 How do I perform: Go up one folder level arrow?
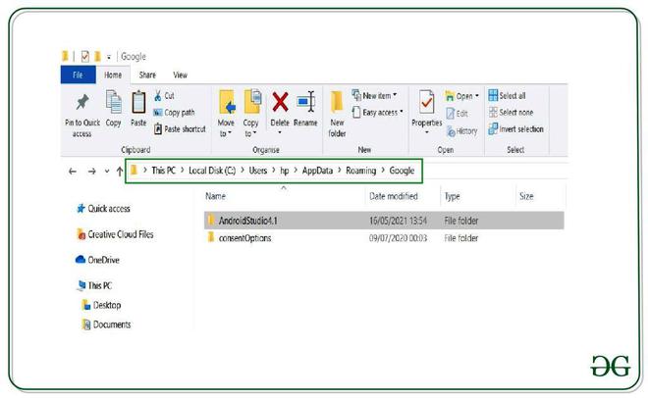(120, 172)
